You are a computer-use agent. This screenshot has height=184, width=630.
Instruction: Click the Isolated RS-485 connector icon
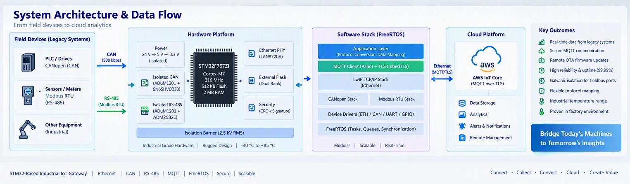point(145,111)
